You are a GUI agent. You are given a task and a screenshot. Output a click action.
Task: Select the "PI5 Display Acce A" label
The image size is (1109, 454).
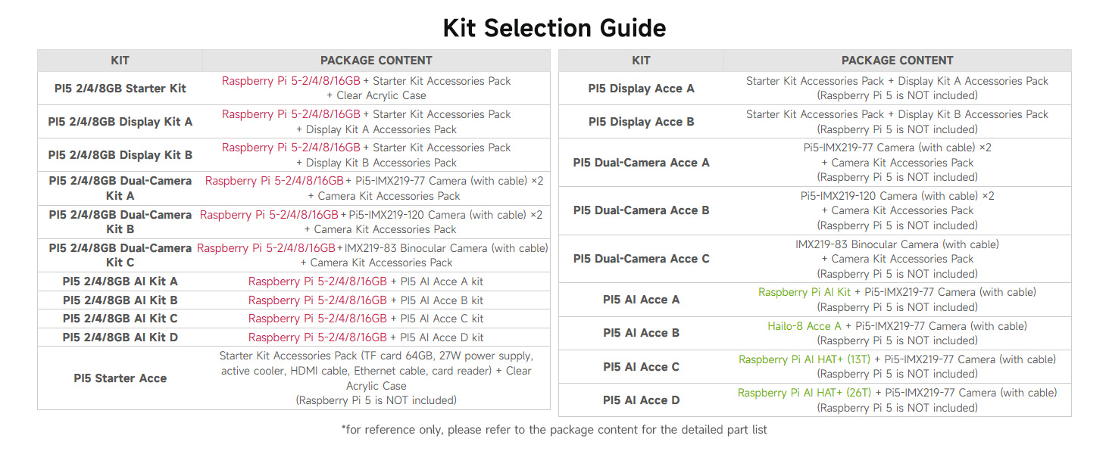pyautogui.click(x=641, y=89)
